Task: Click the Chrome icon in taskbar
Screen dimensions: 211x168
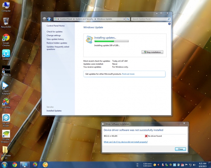Action: pos(14,164)
